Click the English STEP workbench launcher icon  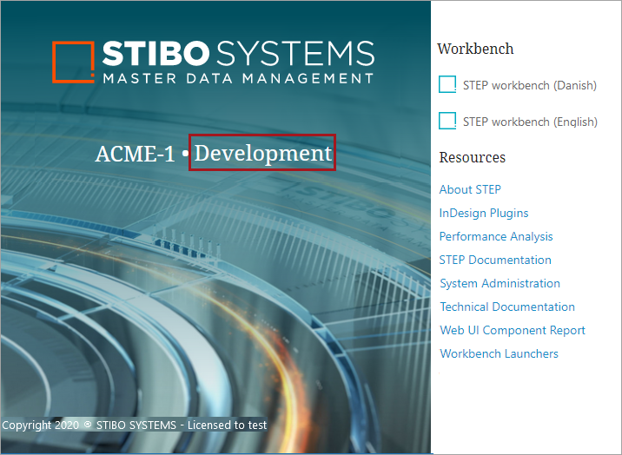coord(447,121)
